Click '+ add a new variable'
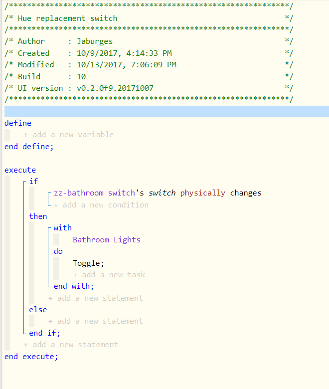 69,135
